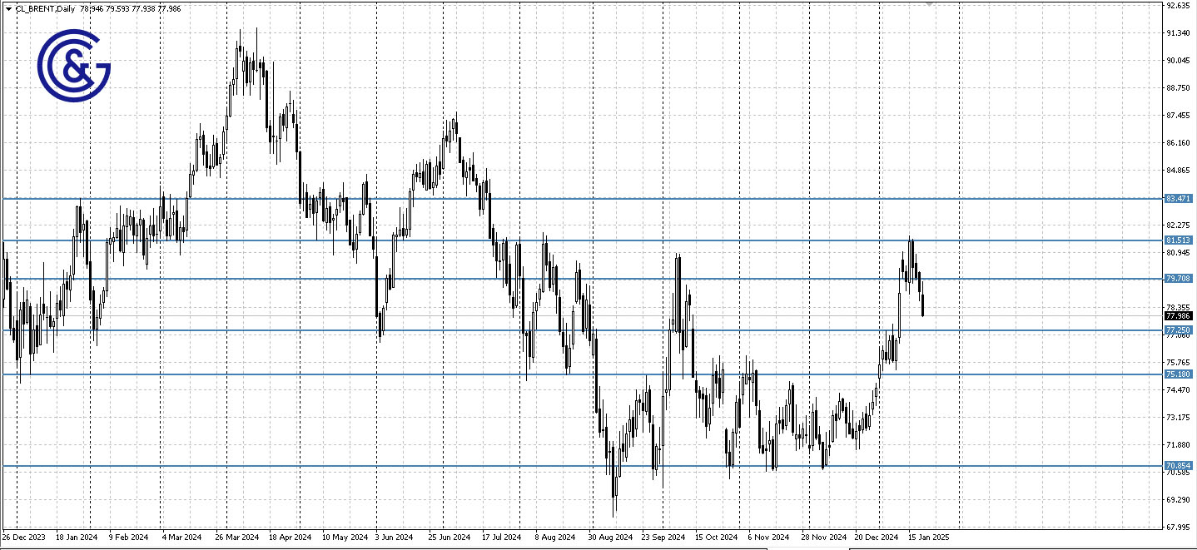
Task: Expand the CL_BRENT chart dropdown triangle
Action: pyautogui.click(x=7, y=9)
